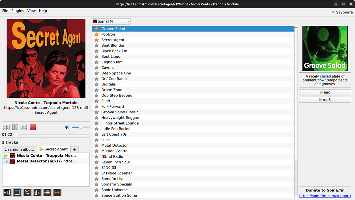Click the numbered list playlist icon
This screenshot has width=355, height=200.
point(47,193)
